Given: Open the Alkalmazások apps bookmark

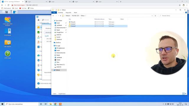Looking at the screenshot, I should [6, 8].
